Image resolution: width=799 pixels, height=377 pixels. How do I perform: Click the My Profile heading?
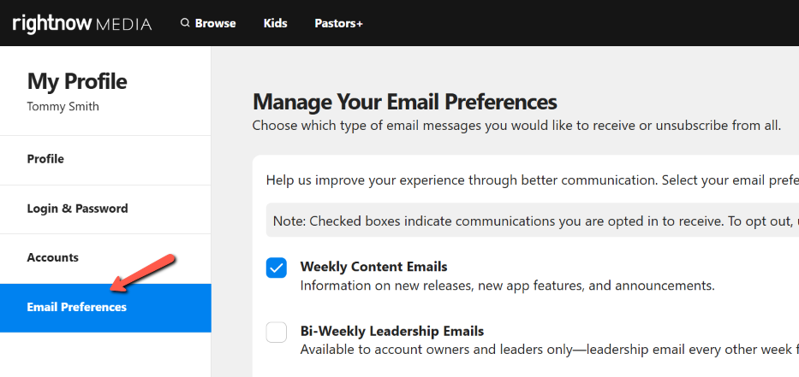[77, 81]
